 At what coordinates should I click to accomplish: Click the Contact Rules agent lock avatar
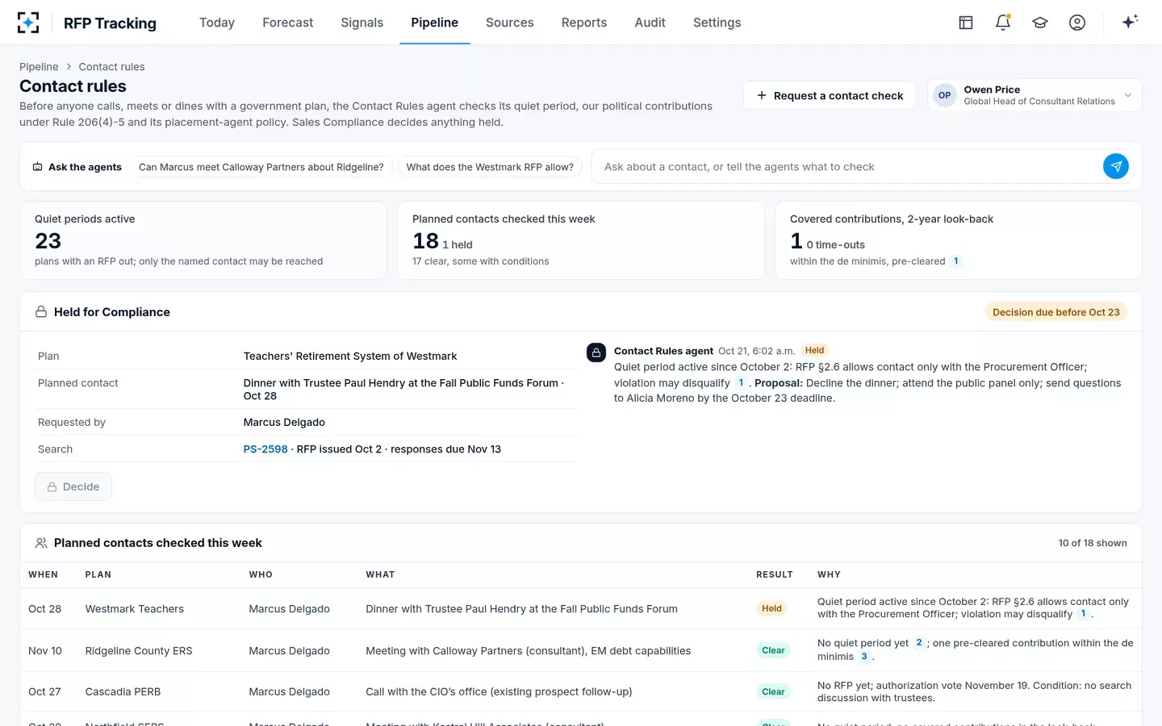596,353
